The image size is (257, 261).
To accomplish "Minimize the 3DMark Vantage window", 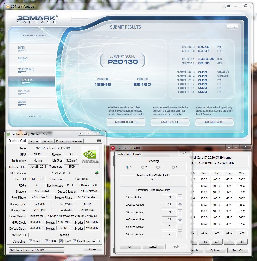I will pyautogui.click(x=229, y=6).
